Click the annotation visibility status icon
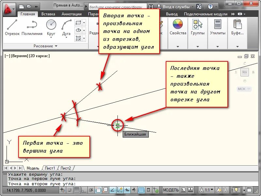 point(218,190)
